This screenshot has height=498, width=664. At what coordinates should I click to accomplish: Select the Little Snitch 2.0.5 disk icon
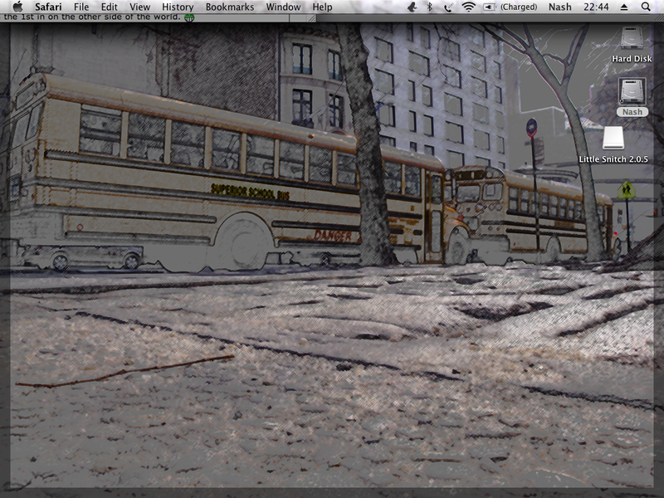[x=613, y=138]
